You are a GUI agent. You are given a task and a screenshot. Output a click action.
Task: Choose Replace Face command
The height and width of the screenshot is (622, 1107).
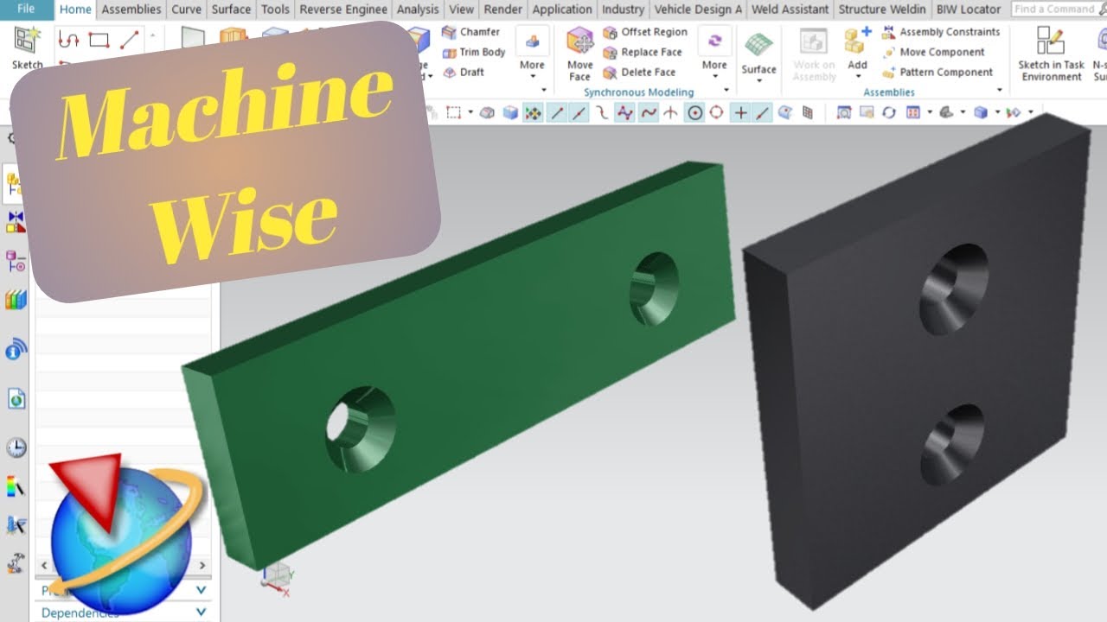tap(642, 52)
